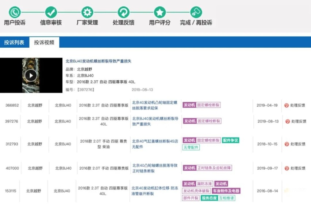
Task: Click the 发动机 tag in row 397276
Action: [190, 121]
